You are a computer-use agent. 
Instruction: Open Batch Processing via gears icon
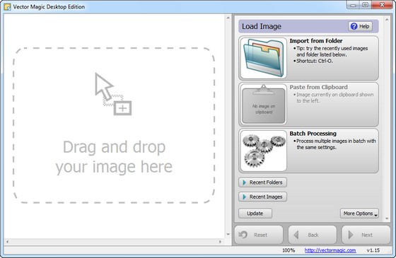(x=263, y=151)
